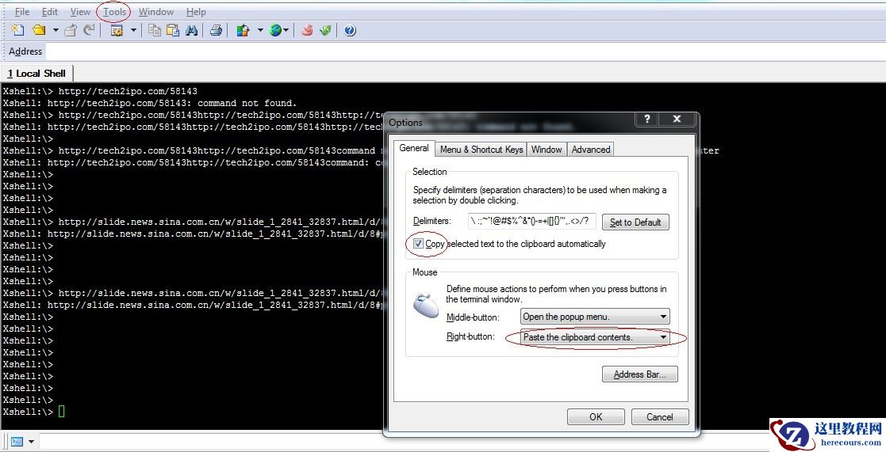
Task: Click the globe encoding toolbar icon
Action: (275, 30)
